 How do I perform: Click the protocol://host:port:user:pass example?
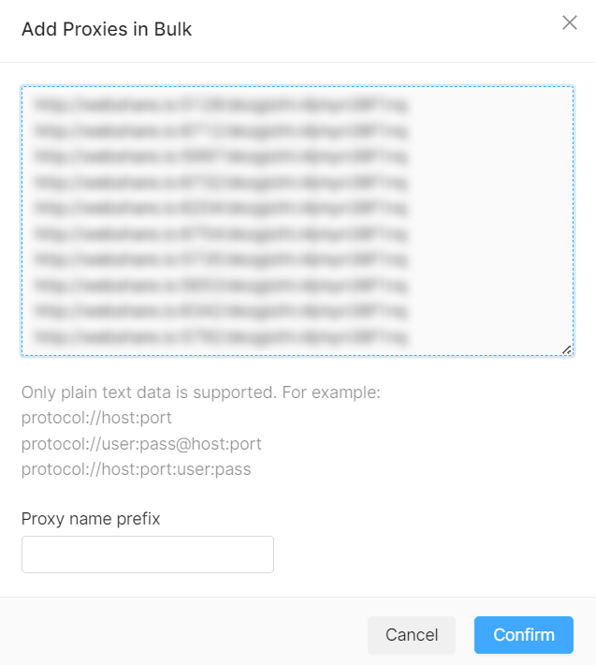click(136, 469)
